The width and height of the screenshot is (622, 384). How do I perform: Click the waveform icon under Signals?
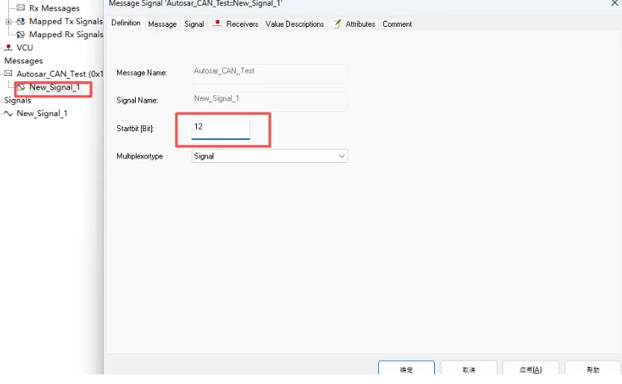[x=8, y=114]
